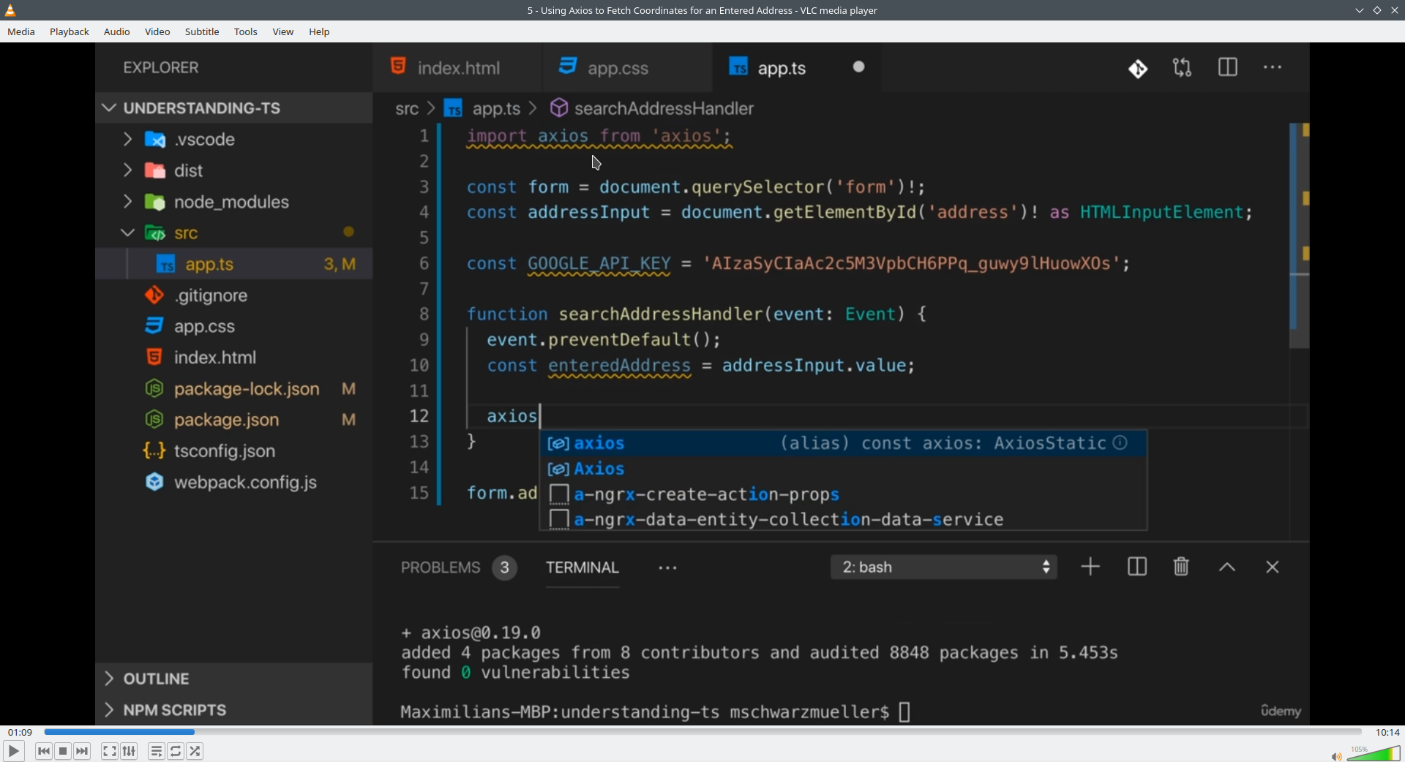1405x762 pixels.
Task: Split the terminal pane
Action: coord(1137,567)
